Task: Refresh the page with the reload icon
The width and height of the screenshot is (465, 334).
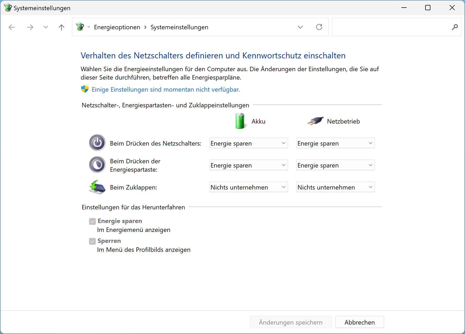Action: (x=319, y=27)
